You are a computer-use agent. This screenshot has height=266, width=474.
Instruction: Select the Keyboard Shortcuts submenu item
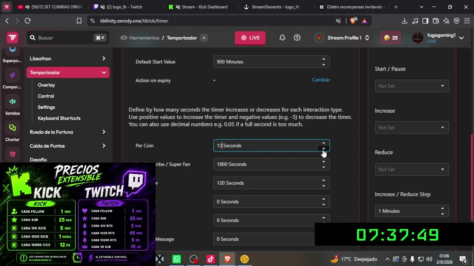(59, 118)
